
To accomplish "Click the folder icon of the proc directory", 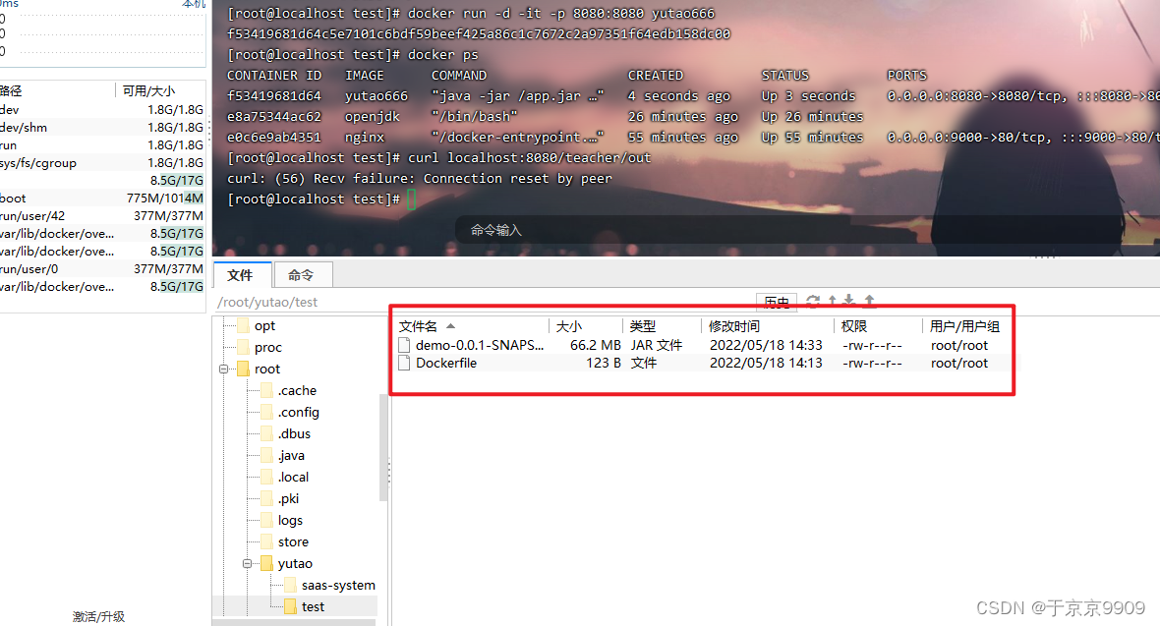I will tap(244, 347).
